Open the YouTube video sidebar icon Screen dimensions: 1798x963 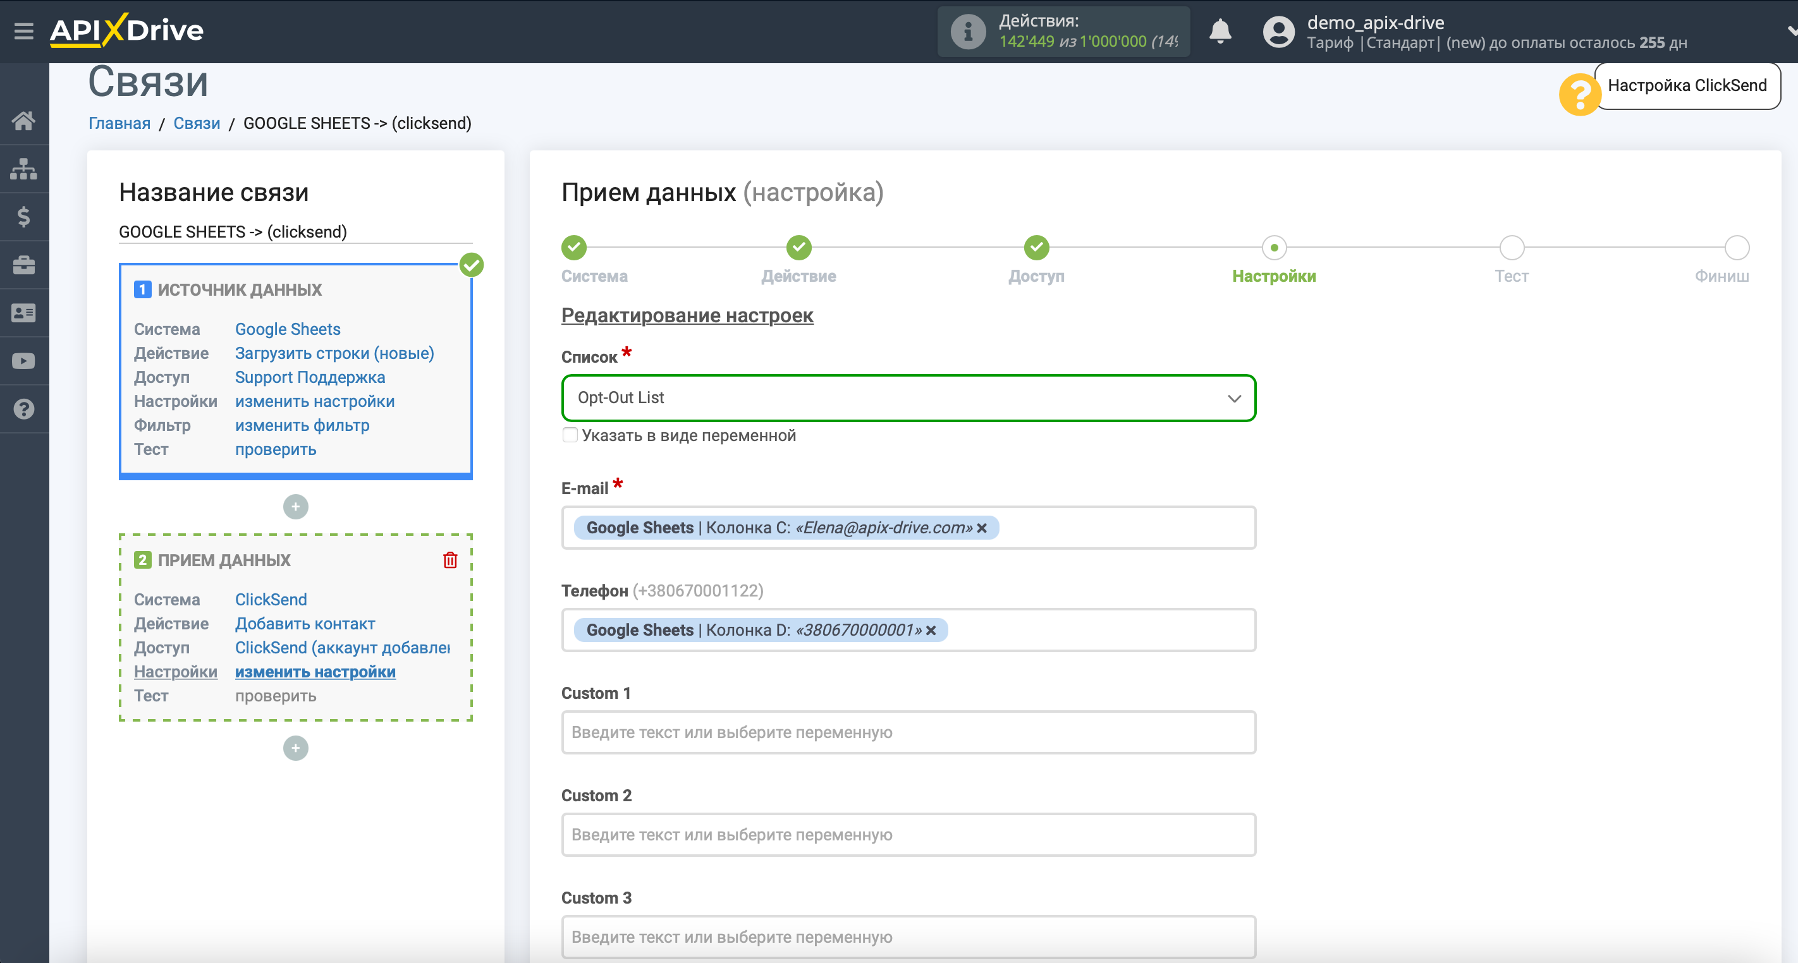[x=24, y=361]
